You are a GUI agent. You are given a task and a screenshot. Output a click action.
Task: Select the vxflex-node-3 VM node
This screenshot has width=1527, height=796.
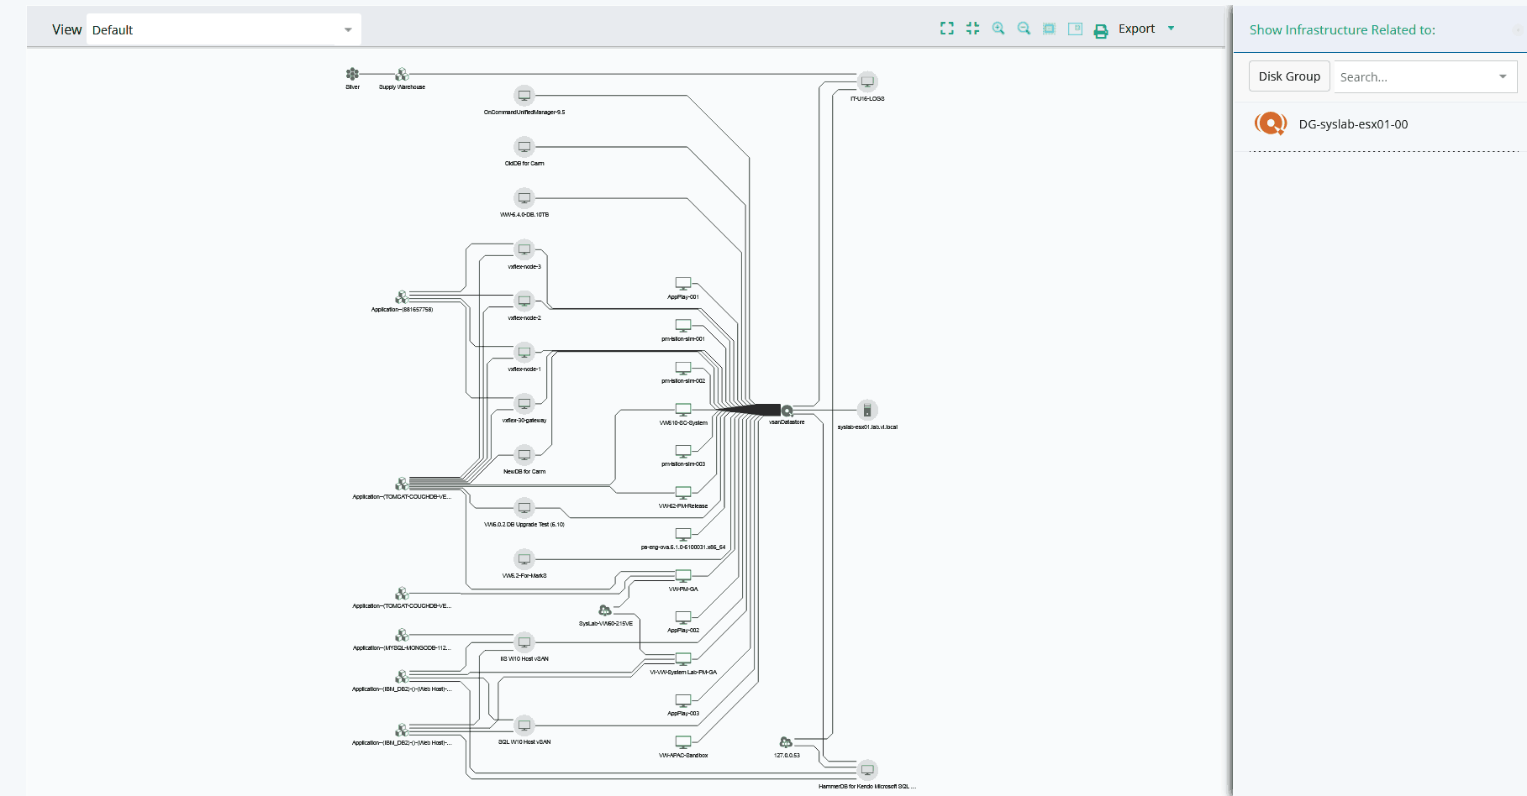(524, 249)
